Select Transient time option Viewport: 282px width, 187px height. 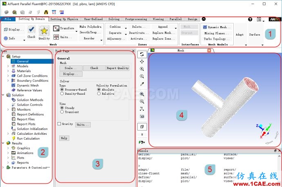point(62,112)
